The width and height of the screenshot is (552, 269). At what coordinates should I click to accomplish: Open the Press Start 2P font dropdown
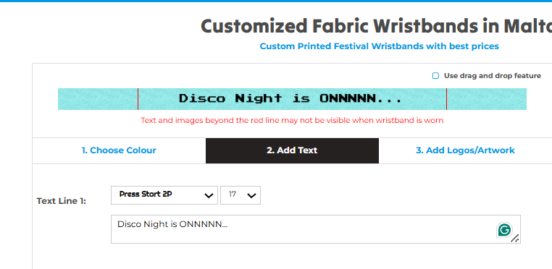coord(164,195)
